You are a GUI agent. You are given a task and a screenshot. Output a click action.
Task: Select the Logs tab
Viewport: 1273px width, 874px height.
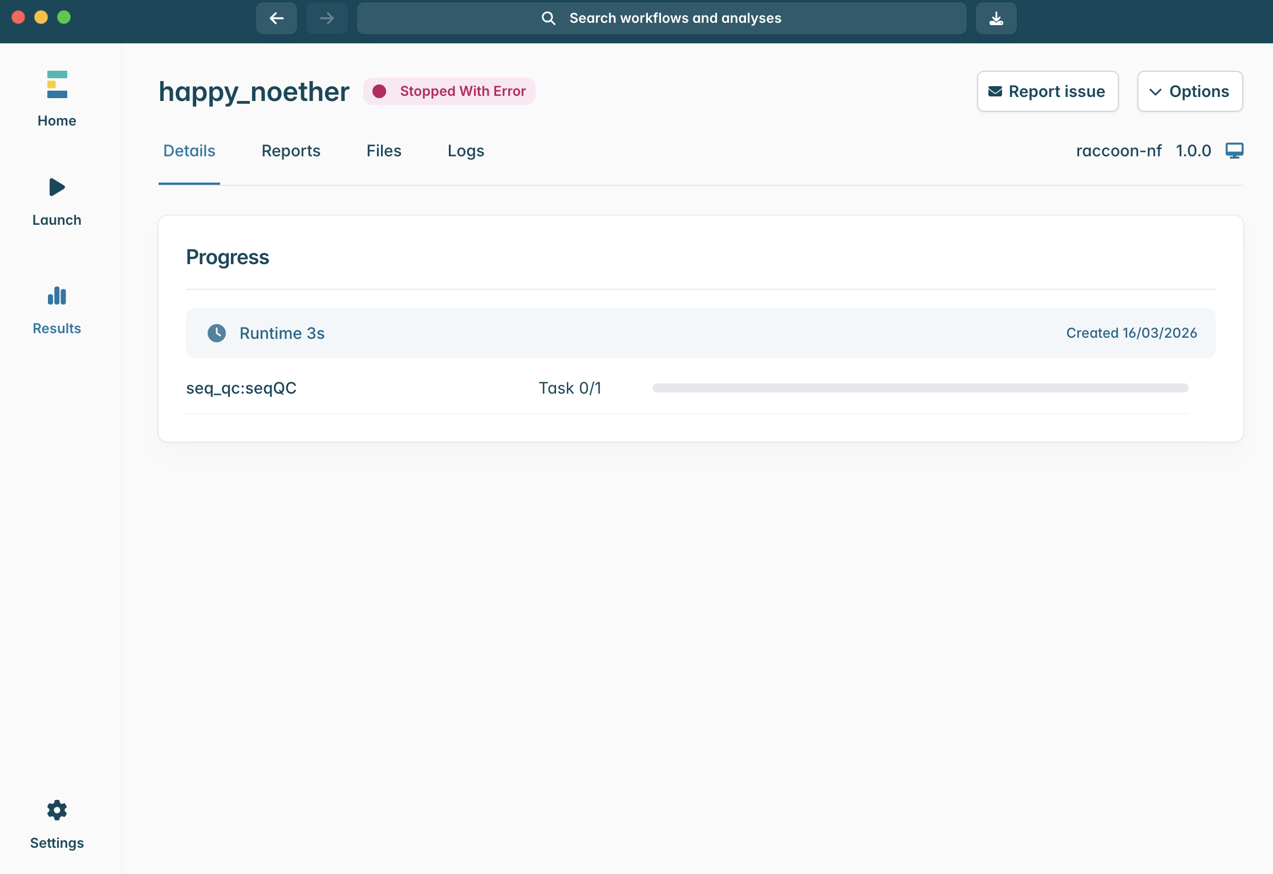(465, 151)
